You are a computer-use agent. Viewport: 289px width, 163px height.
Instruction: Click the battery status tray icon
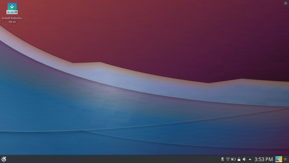point(233,159)
